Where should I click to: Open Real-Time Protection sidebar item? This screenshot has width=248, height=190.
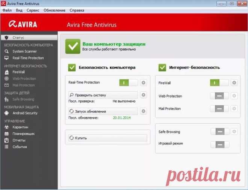(x=28, y=58)
